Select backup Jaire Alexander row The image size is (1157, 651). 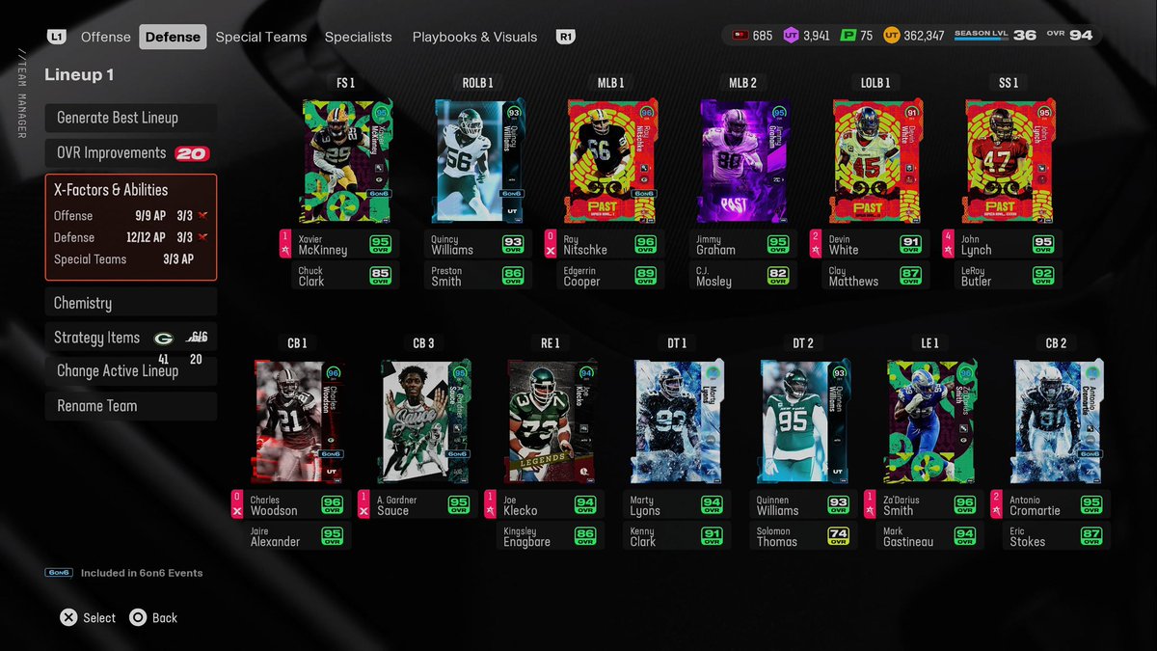(x=298, y=536)
